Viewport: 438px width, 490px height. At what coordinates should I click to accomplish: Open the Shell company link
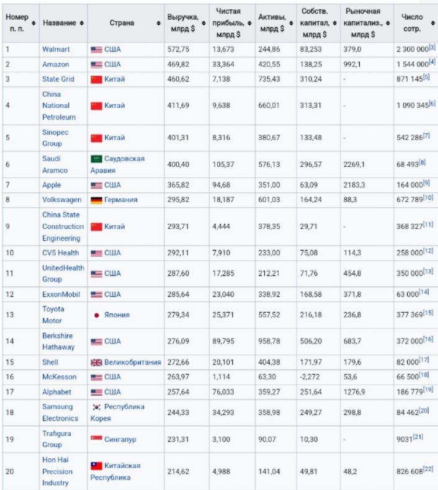(50, 362)
